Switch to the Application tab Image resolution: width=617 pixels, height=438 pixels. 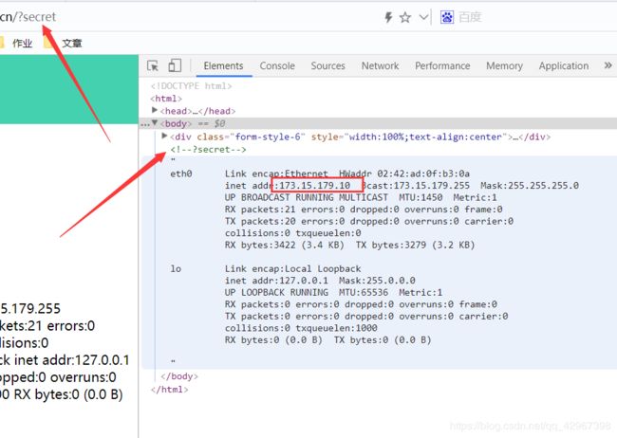point(564,65)
